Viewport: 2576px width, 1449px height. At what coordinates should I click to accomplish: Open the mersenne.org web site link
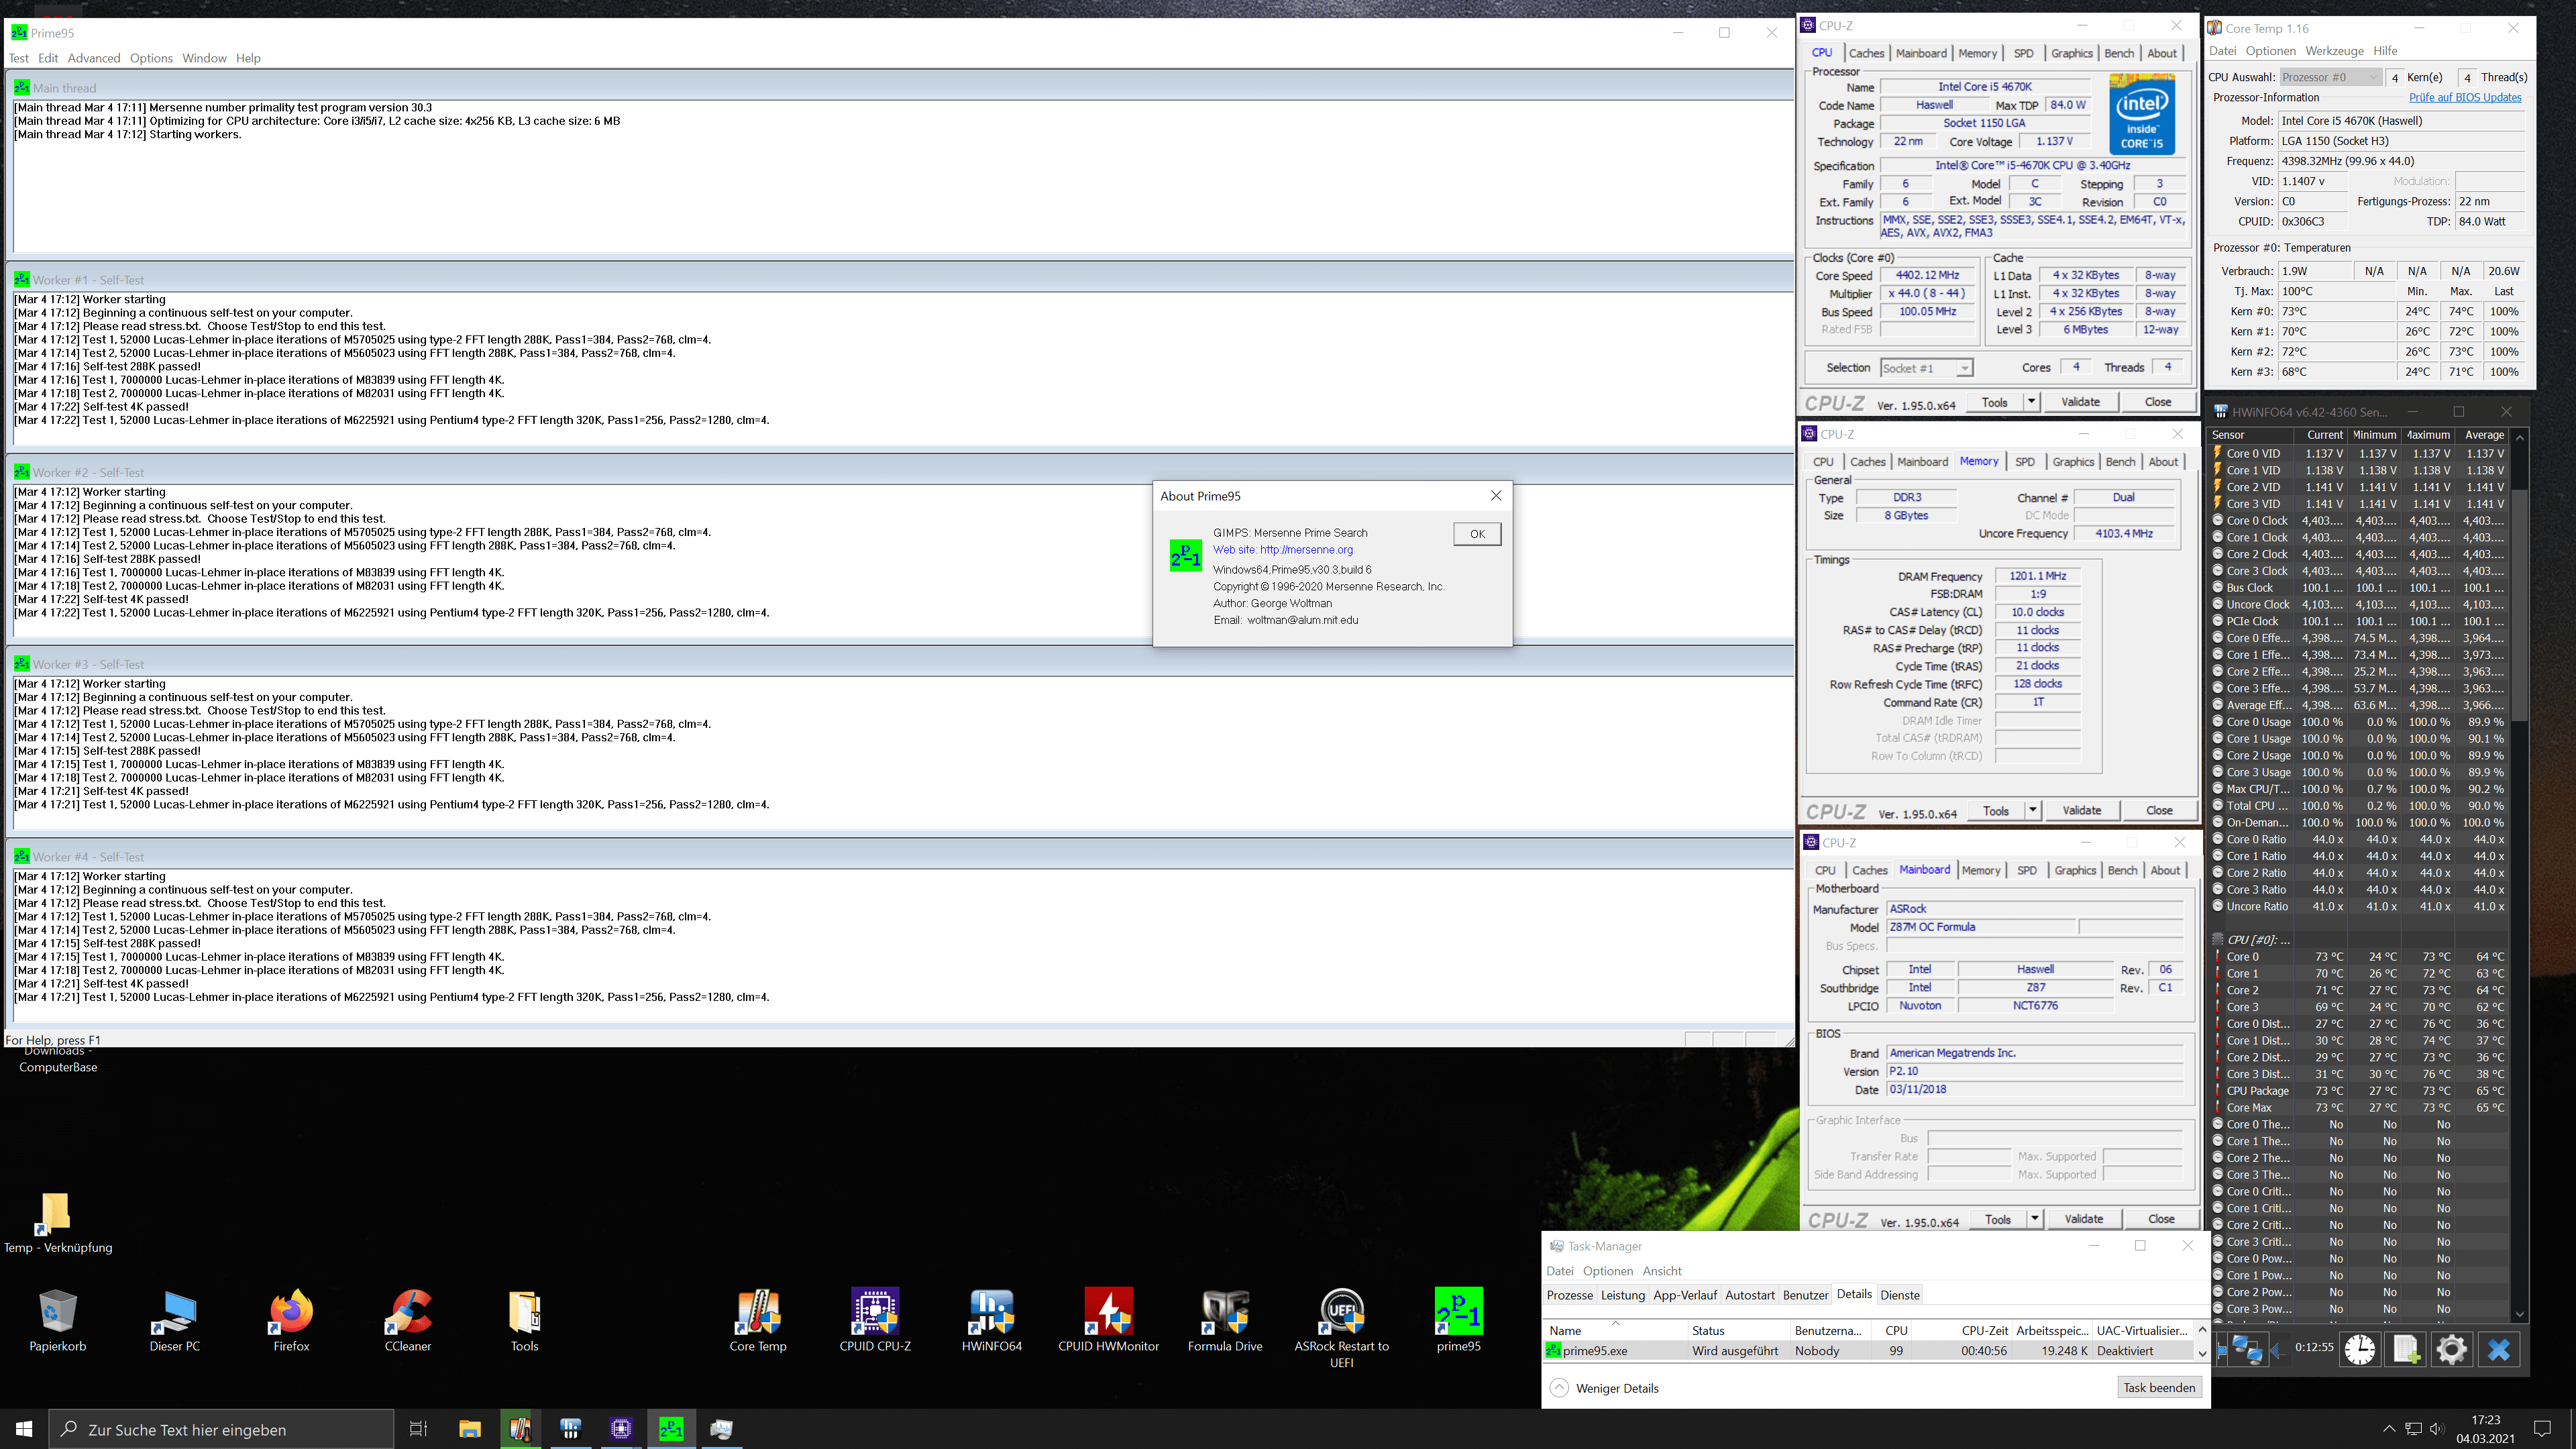pyautogui.click(x=1282, y=550)
